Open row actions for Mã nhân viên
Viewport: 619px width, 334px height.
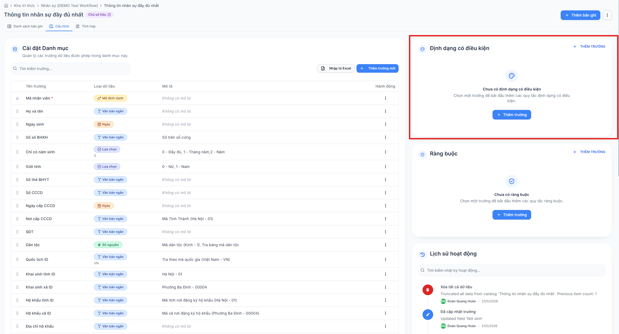385,98
